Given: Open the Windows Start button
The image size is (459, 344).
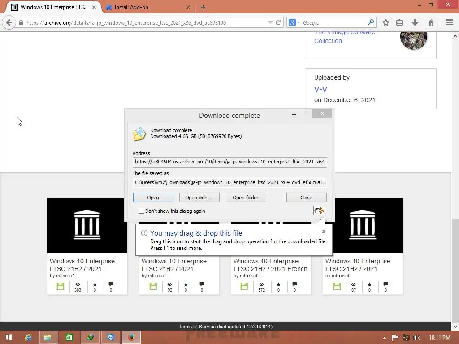Looking at the screenshot, I should 9,337.
